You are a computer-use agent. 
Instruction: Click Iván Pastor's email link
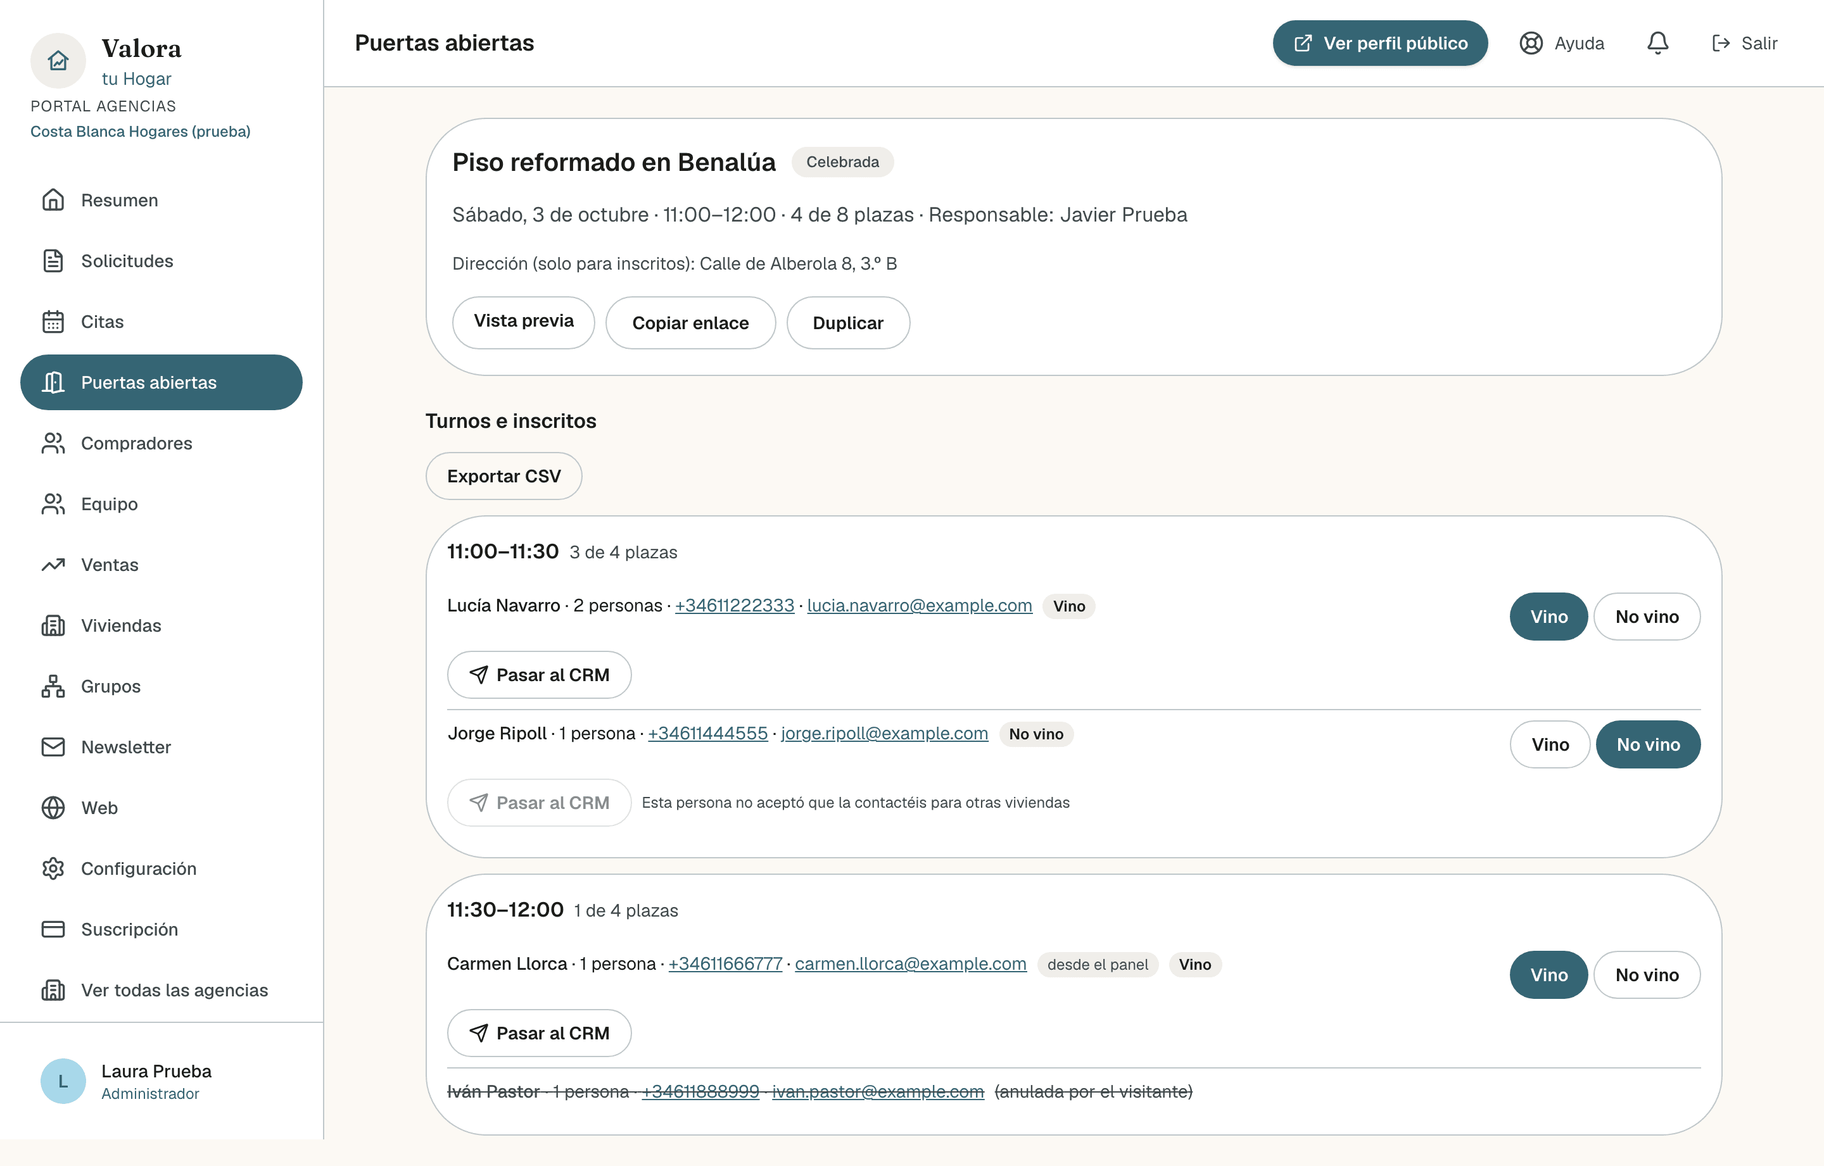tap(878, 1092)
